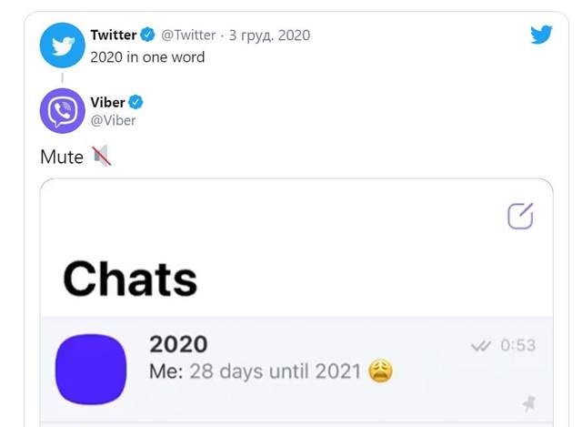Click the Twitter bird avatar

pyautogui.click(x=62, y=45)
